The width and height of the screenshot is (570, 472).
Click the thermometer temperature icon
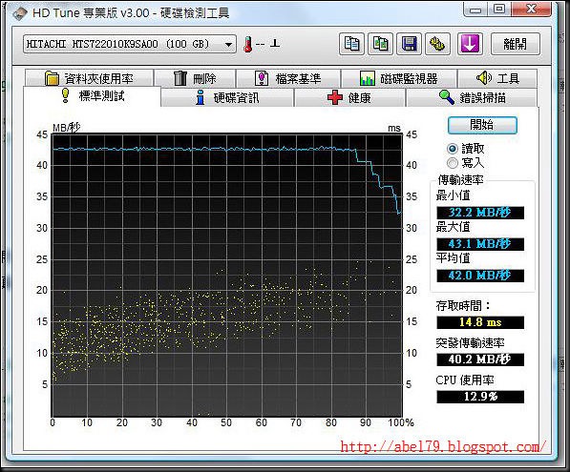(x=248, y=44)
